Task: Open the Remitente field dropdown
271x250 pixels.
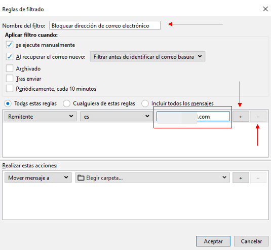Action: 41,116
